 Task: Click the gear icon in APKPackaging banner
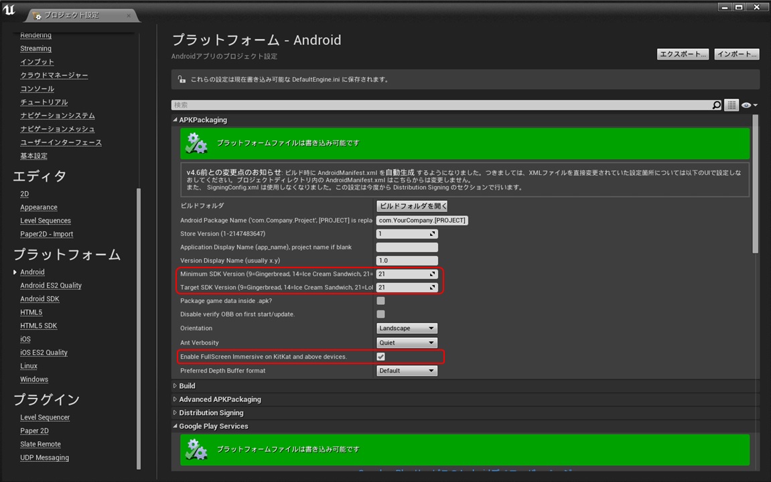tap(196, 143)
